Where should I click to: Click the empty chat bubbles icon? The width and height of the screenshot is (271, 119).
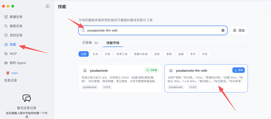pyautogui.click(x=27, y=98)
